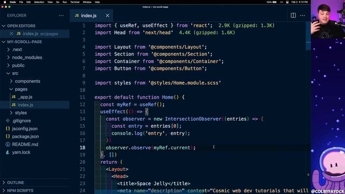Open the Window menu
The height and width of the screenshot is (194, 345).
(87, 2)
